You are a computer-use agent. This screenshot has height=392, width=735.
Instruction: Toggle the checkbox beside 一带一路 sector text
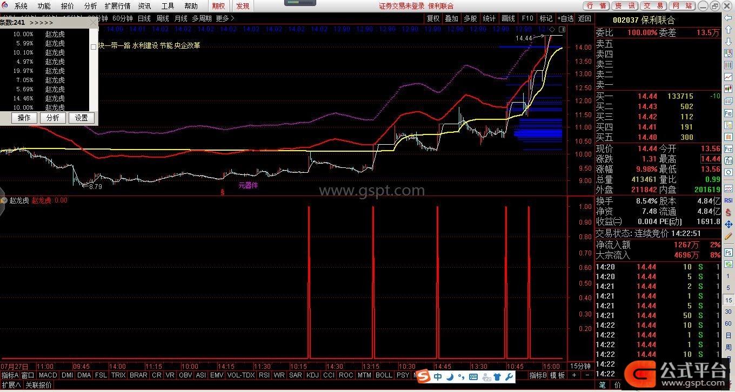pos(93,46)
